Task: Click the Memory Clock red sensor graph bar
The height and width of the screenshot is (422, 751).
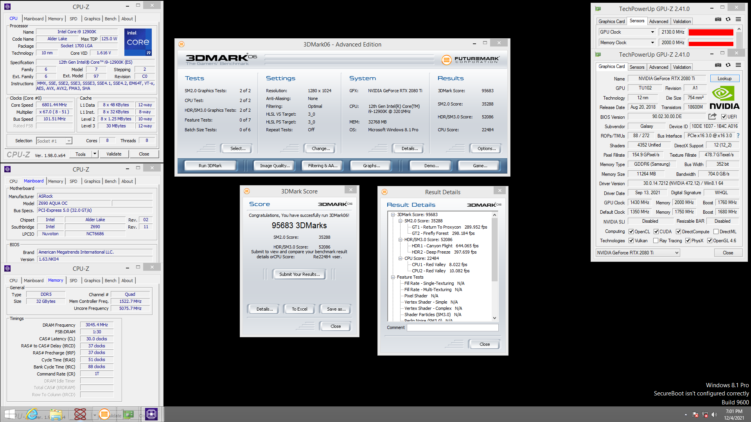Action: click(711, 43)
